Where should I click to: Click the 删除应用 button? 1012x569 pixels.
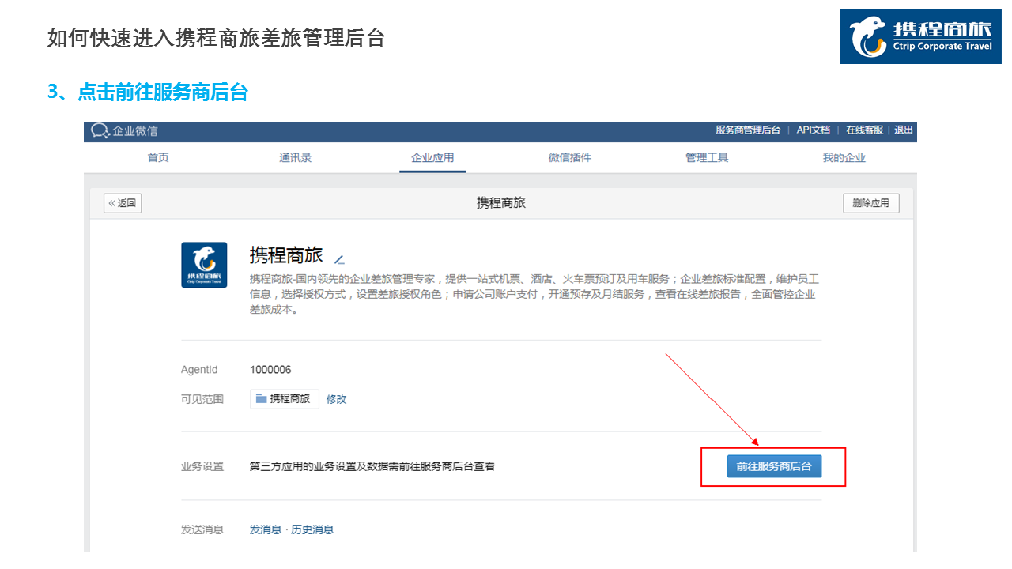(x=871, y=203)
